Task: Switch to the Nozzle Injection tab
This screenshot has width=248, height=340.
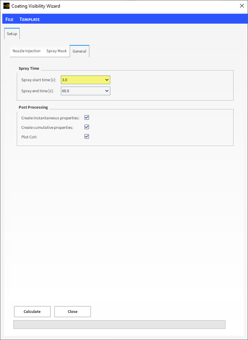Action: pos(26,51)
